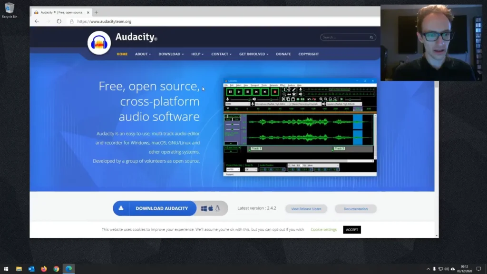
Task: Click the magnifier icon in the search box
Action: tap(371, 37)
